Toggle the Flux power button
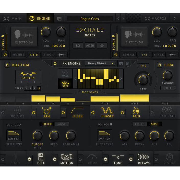This screenshot has height=180, width=180. pyautogui.click(x=160, y=65)
